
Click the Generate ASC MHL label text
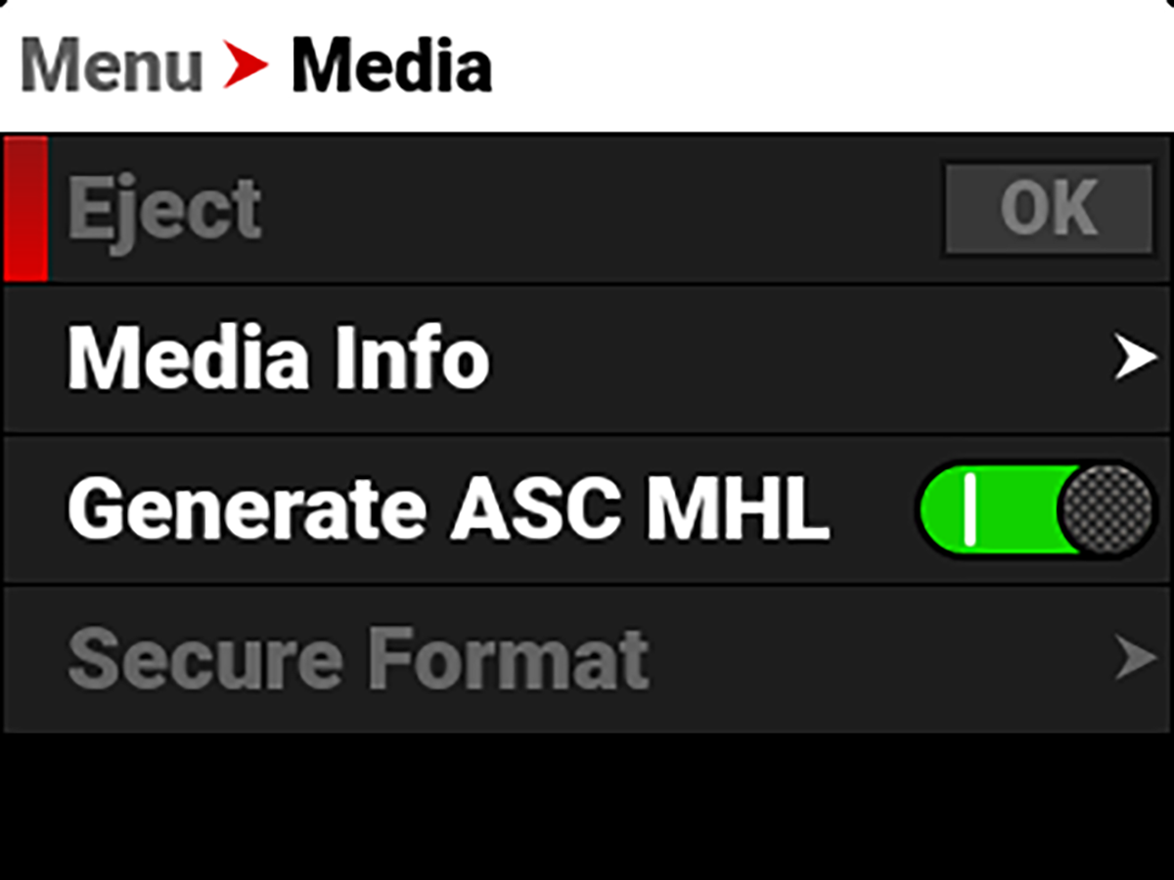click(x=447, y=510)
